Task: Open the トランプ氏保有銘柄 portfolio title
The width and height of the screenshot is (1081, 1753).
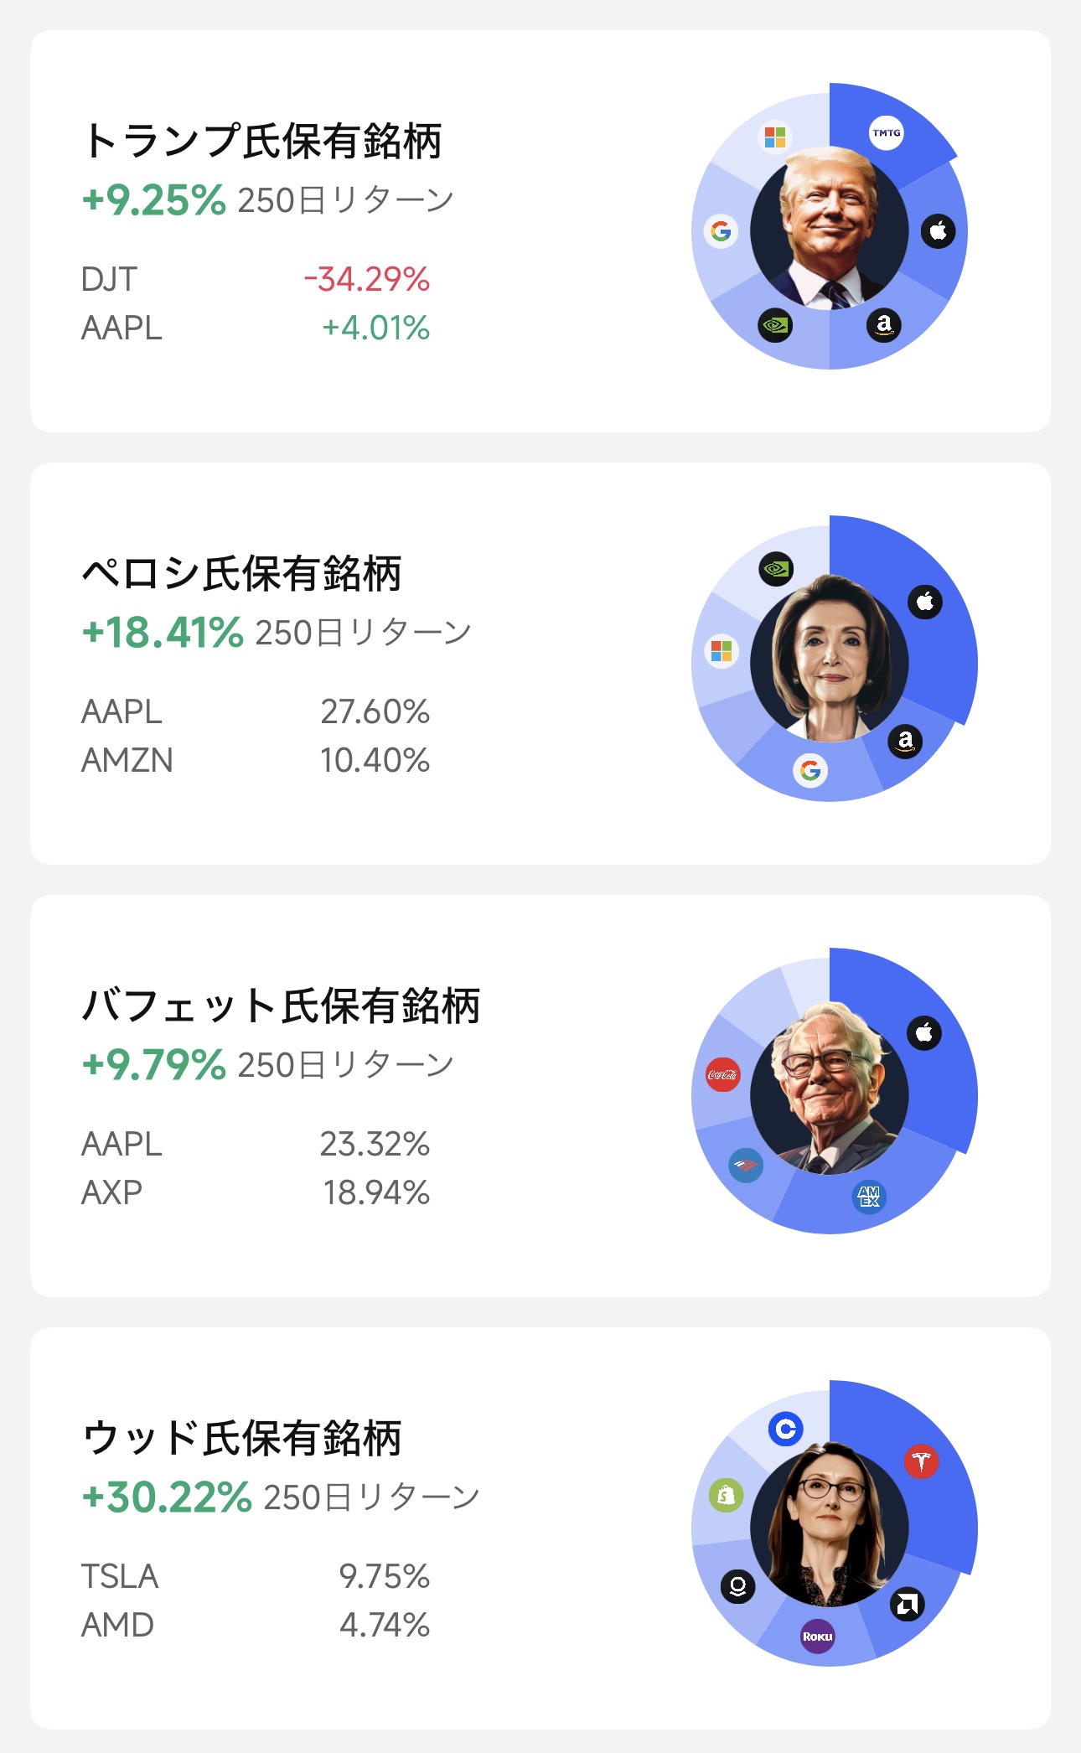Action: point(262,141)
